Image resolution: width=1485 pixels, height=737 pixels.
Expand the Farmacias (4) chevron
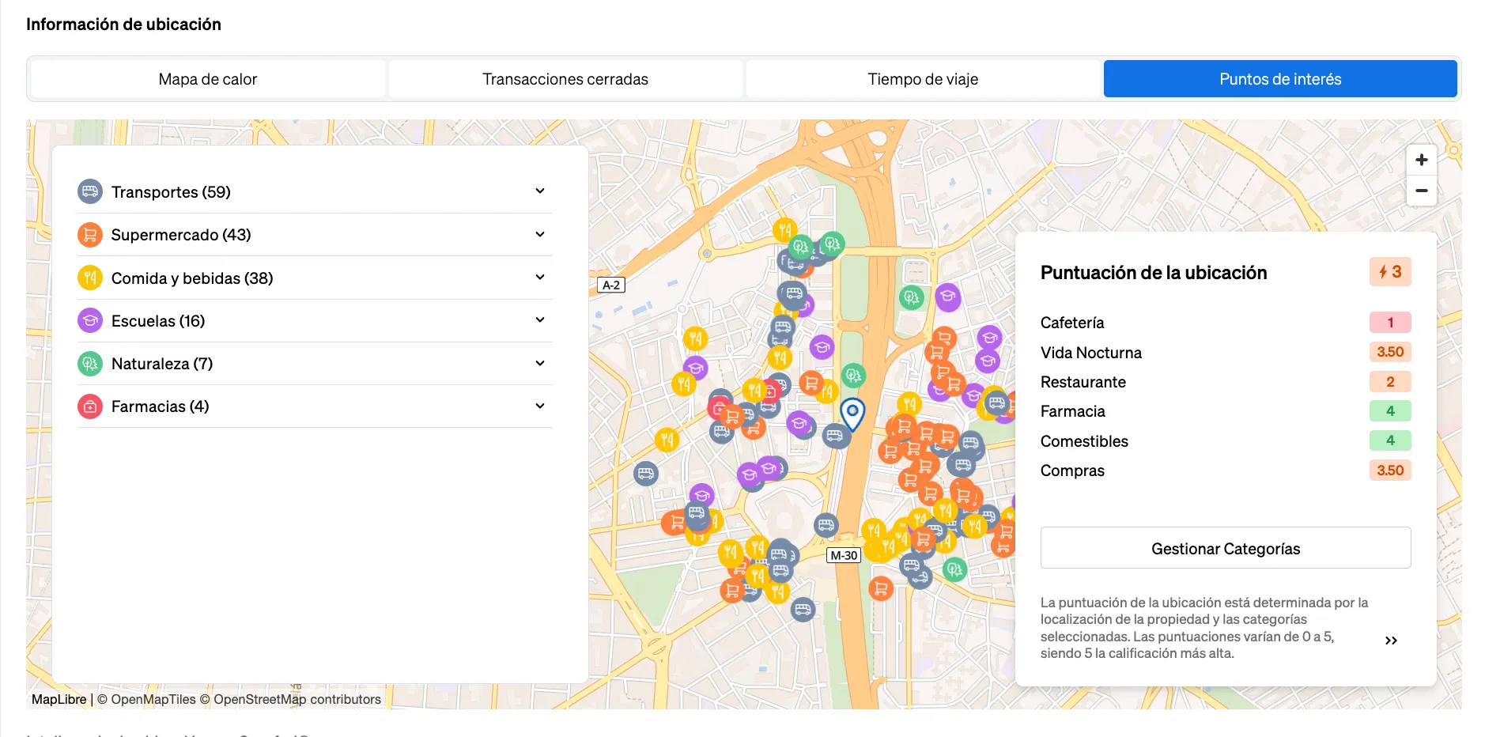(540, 406)
